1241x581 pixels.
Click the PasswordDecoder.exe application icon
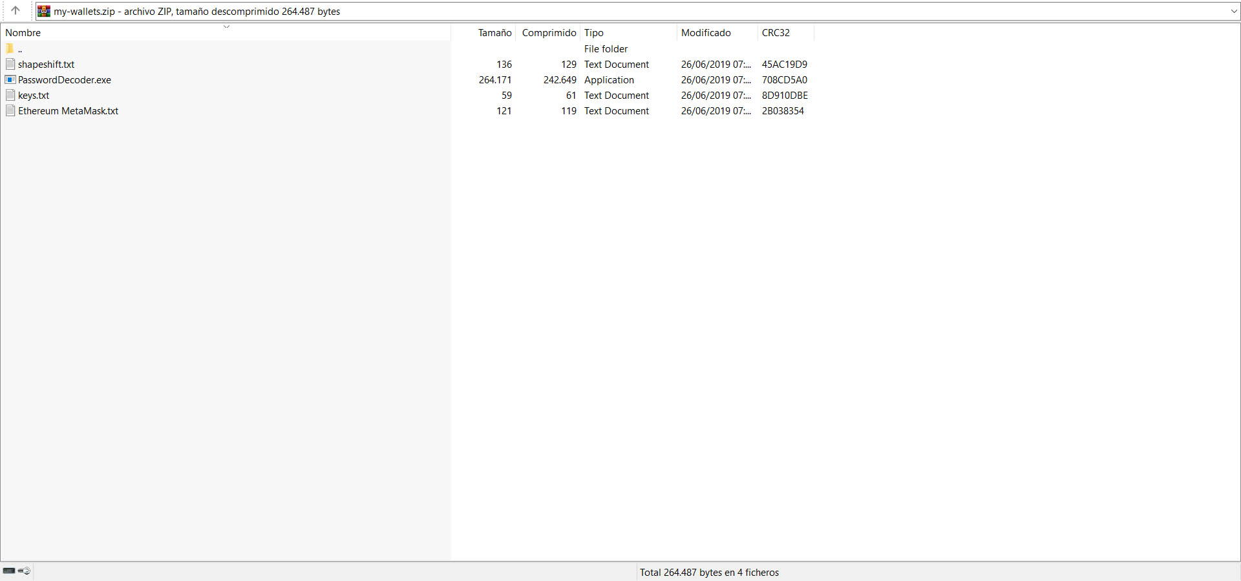tap(10, 80)
